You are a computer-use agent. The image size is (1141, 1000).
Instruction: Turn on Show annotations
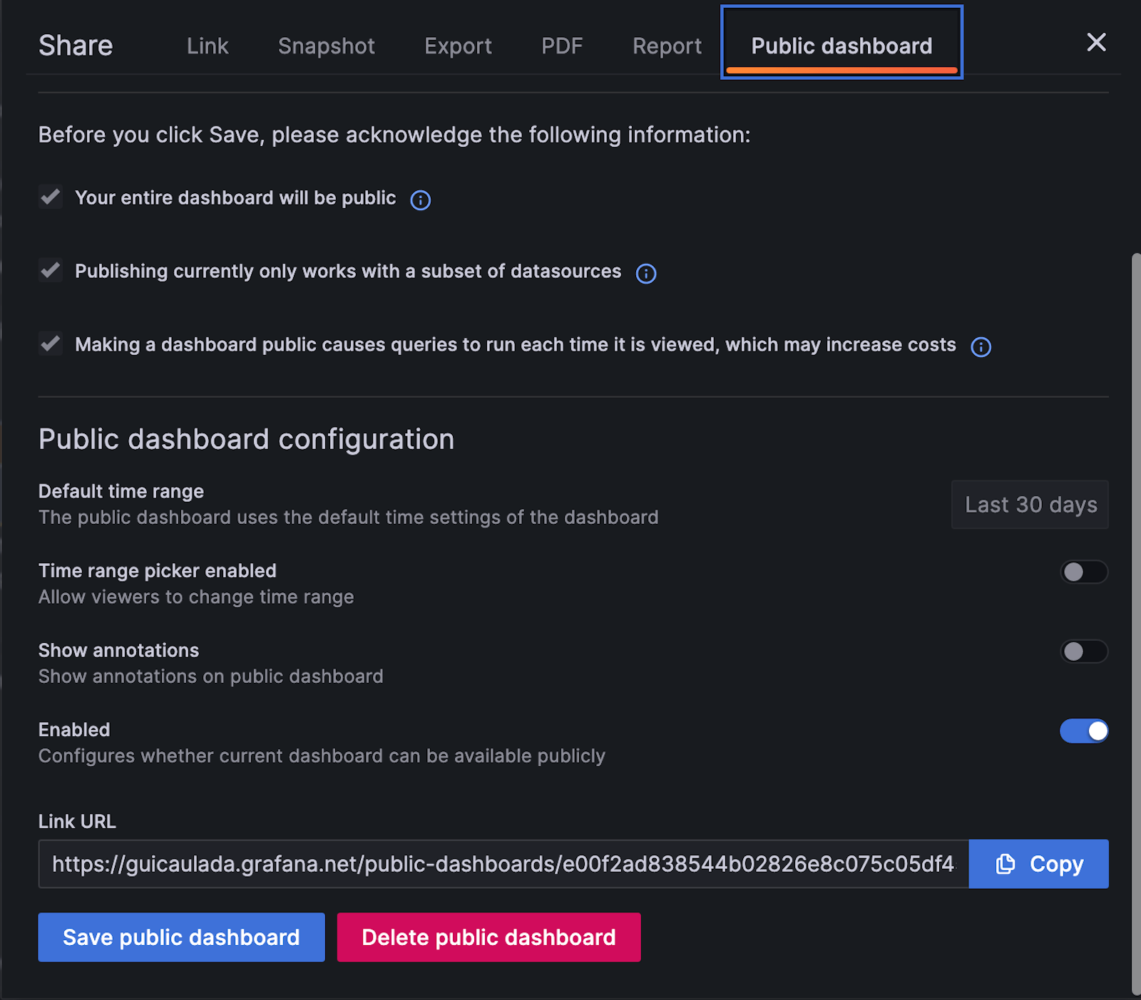1083,651
